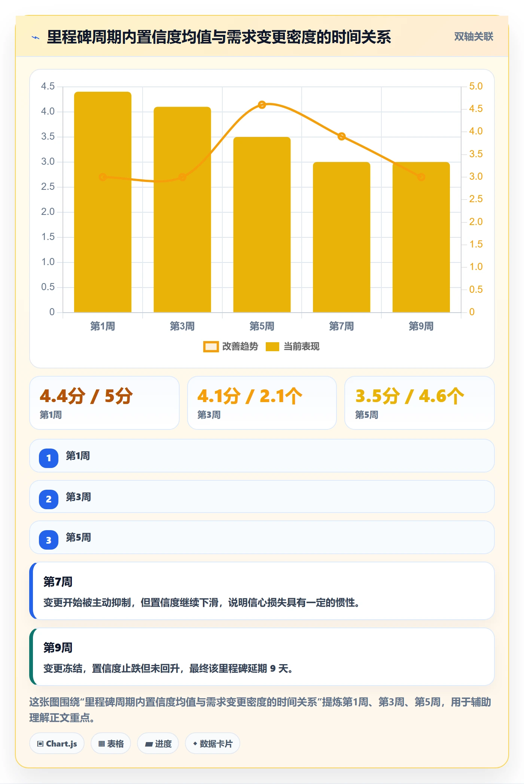This screenshot has width=524, height=784.
Task: Toggle 当前表现 legend swatch
Action: pyautogui.click(x=272, y=347)
